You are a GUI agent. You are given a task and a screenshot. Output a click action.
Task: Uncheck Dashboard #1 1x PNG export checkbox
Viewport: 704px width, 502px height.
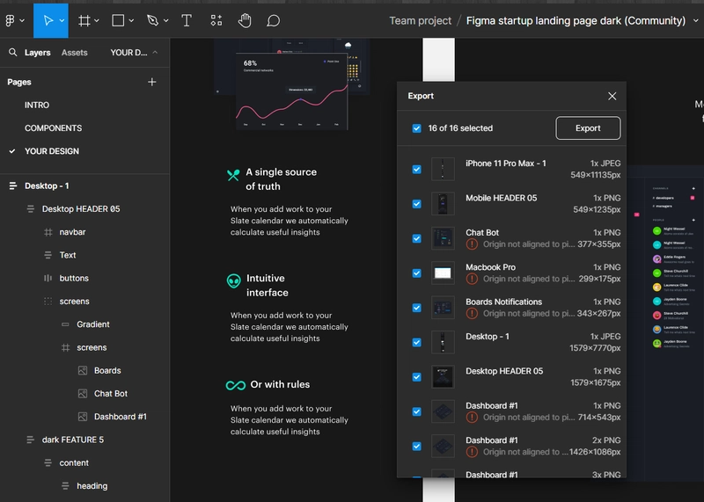[x=416, y=411]
